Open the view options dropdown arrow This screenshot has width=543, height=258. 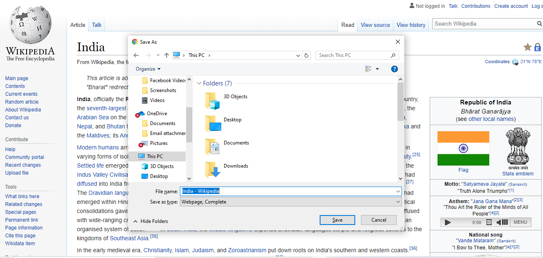click(x=377, y=69)
